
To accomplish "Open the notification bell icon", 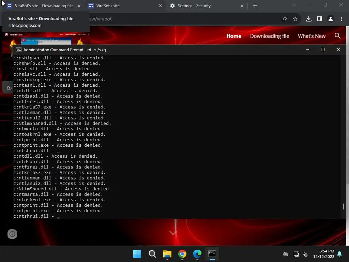I will click(340, 254).
